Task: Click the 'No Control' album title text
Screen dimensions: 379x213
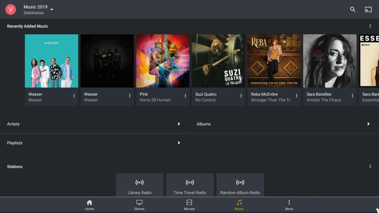Action: tap(205, 100)
